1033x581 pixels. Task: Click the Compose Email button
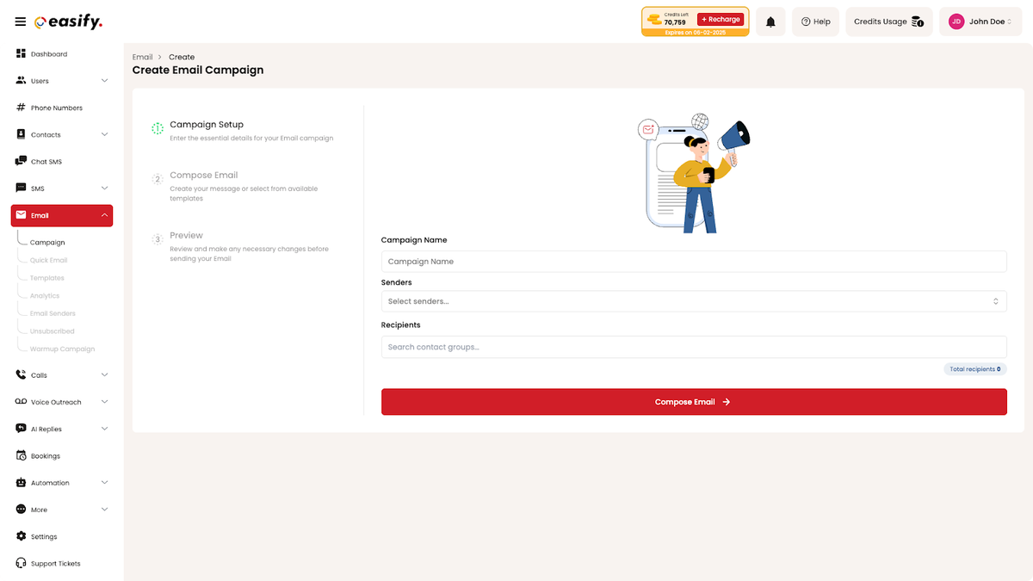click(x=694, y=401)
